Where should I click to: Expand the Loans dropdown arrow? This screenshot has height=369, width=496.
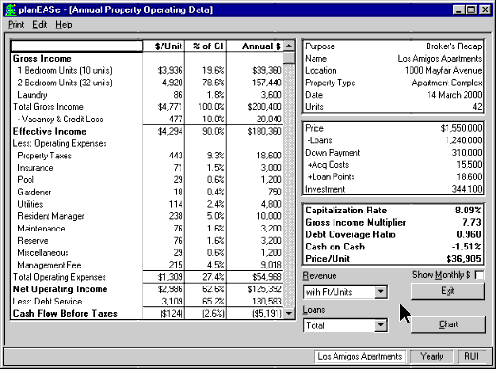click(x=381, y=325)
